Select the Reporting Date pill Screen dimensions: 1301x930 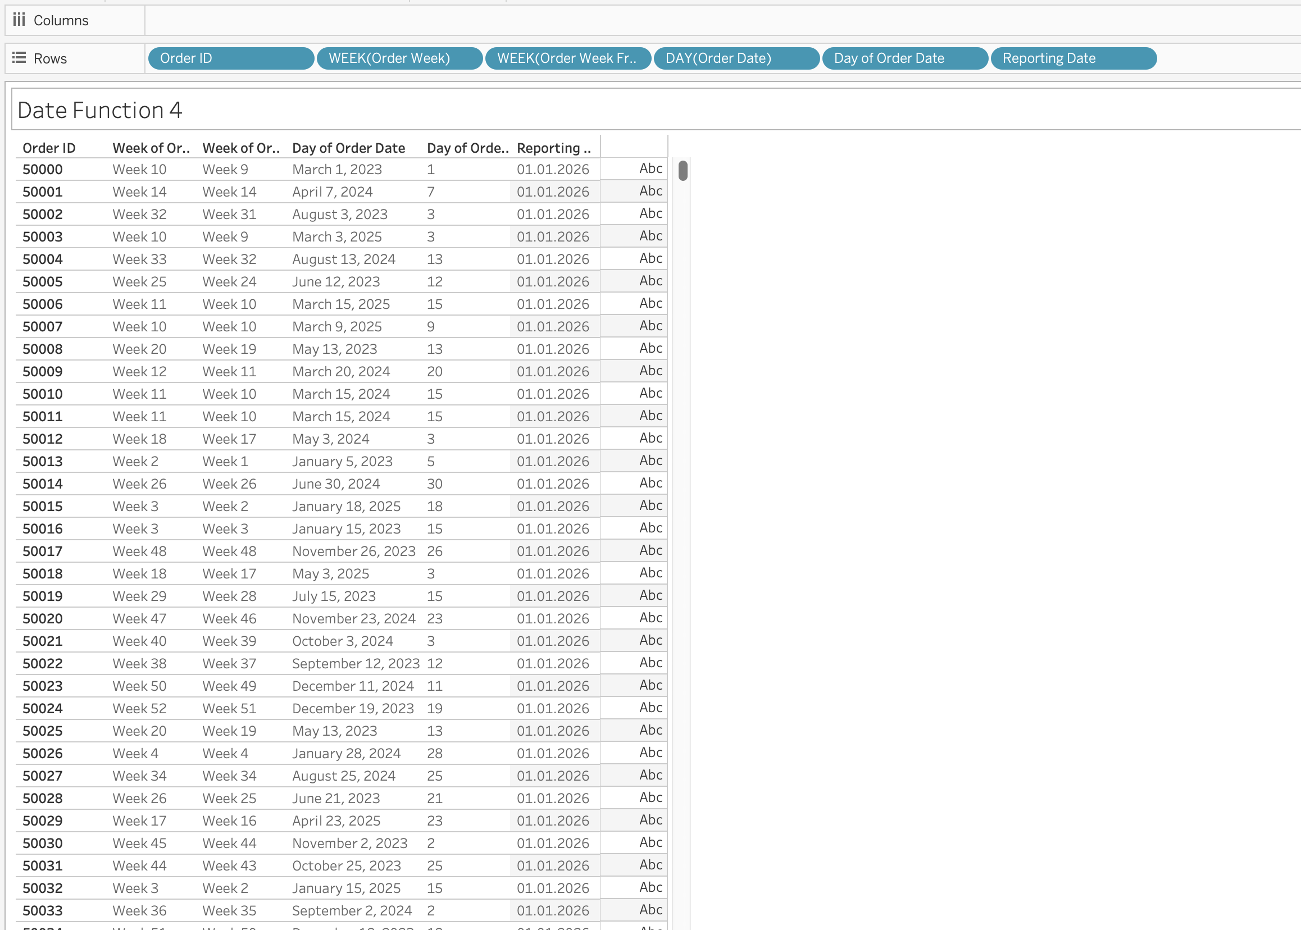1072,58
